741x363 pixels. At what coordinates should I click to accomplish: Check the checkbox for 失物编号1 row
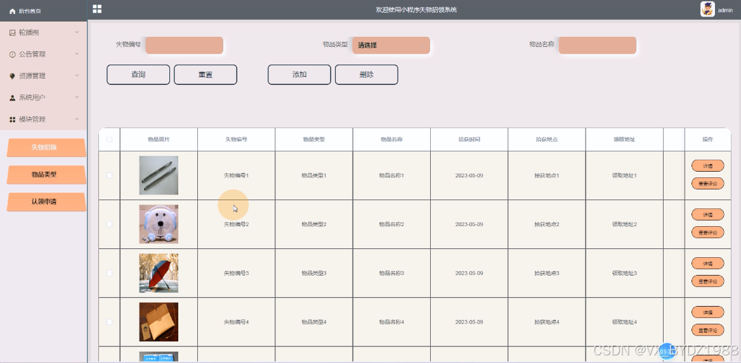pyautogui.click(x=110, y=175)
